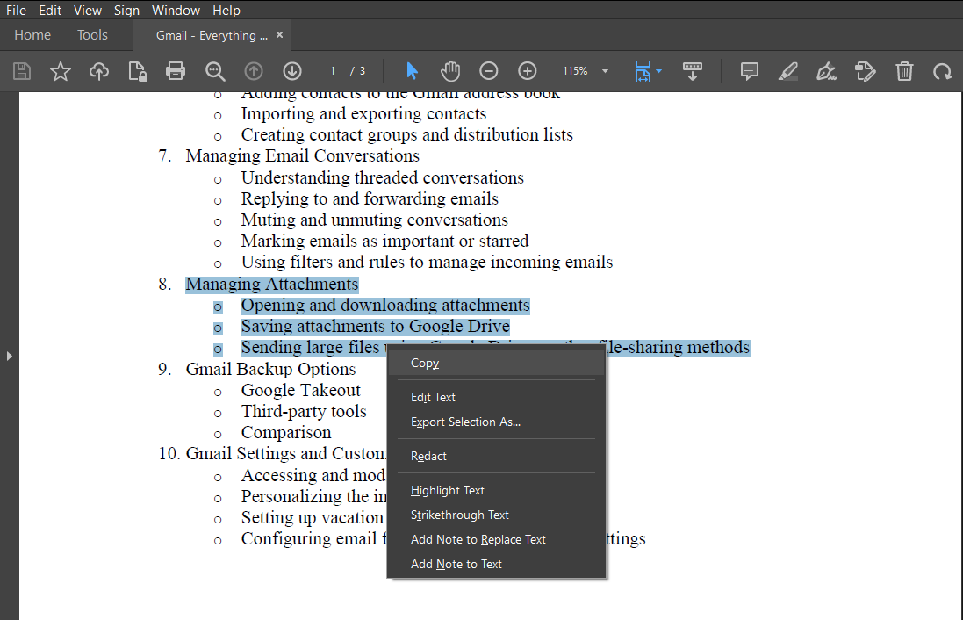
Task: Print the document
Action: (x=176, y=71)
